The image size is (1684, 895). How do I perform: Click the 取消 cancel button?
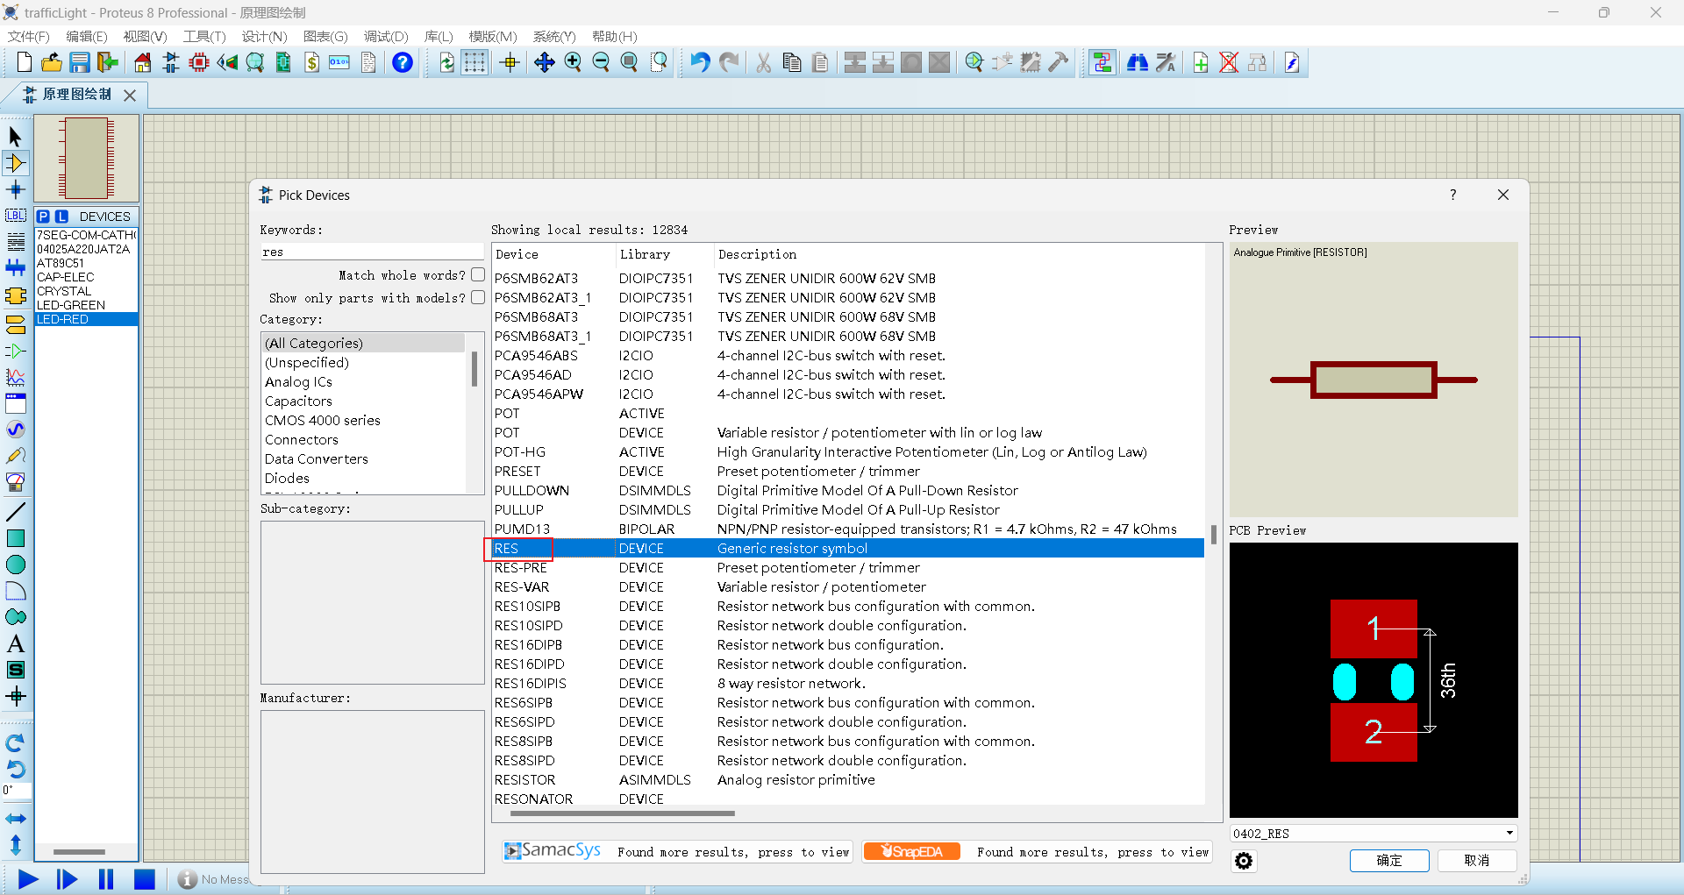[x=1477, y=861]
